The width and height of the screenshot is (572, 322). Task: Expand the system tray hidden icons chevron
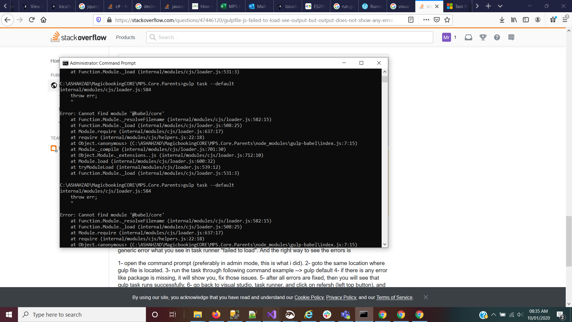click(x=493, y=315)
